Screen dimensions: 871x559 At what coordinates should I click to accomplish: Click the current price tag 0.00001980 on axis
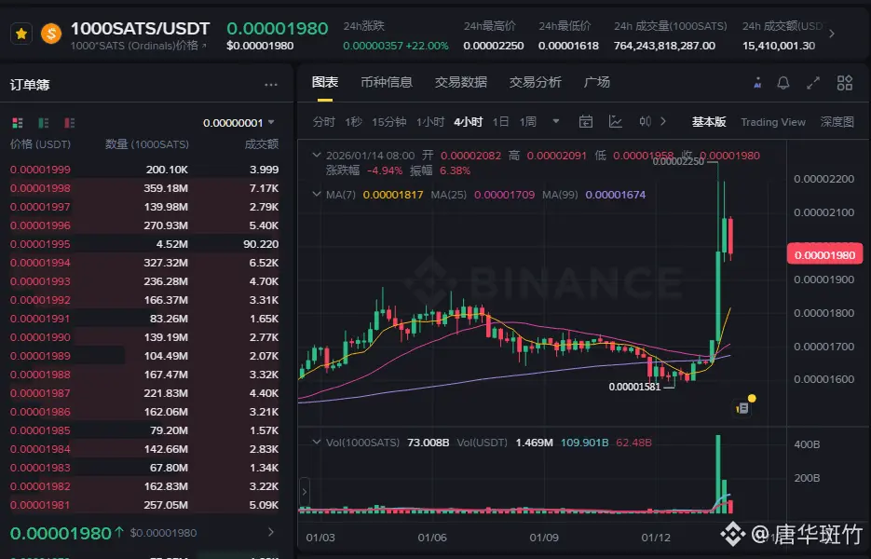(825, 254)
